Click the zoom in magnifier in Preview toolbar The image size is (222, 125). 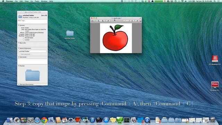point(103,21)
